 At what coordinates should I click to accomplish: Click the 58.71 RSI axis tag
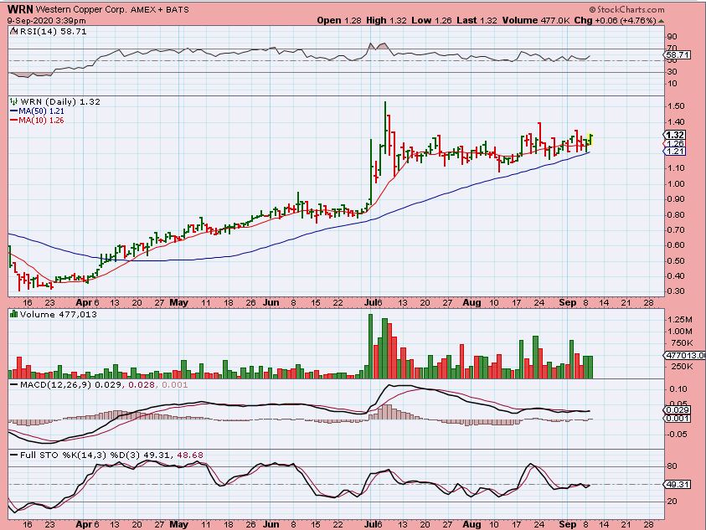(x=678, y=55)
